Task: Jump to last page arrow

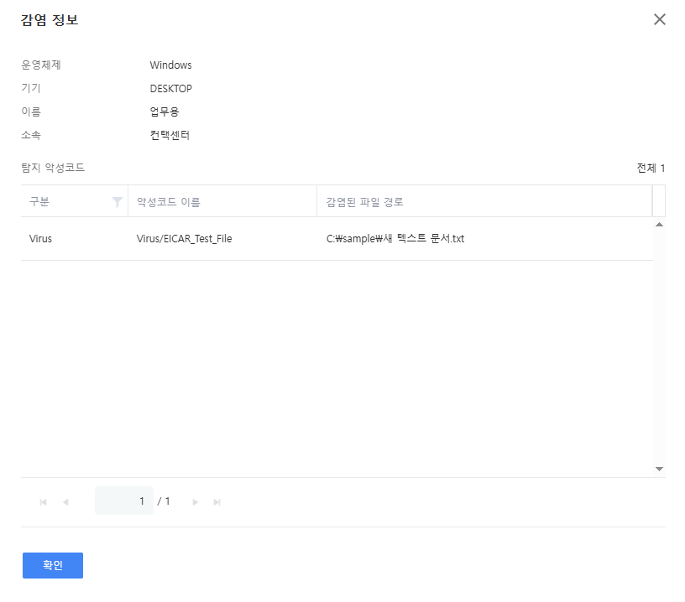Action: (217, 502)
